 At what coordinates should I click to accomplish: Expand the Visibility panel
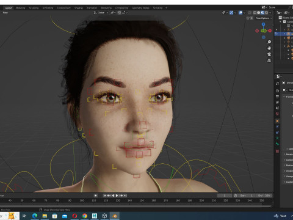coord(288,170)
